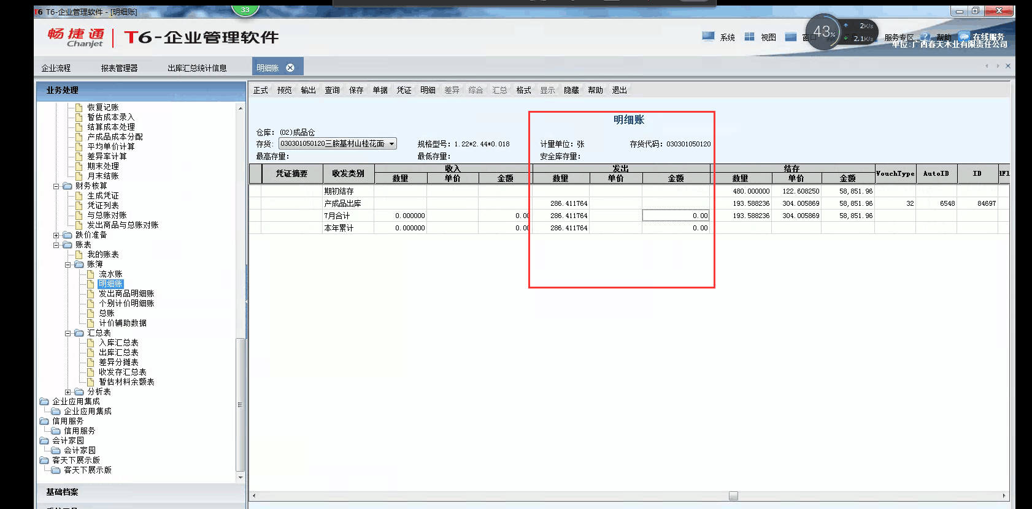Open the 业务处理 panel header
Viewport: 1032px width, 509px height.
pos(141,90)
